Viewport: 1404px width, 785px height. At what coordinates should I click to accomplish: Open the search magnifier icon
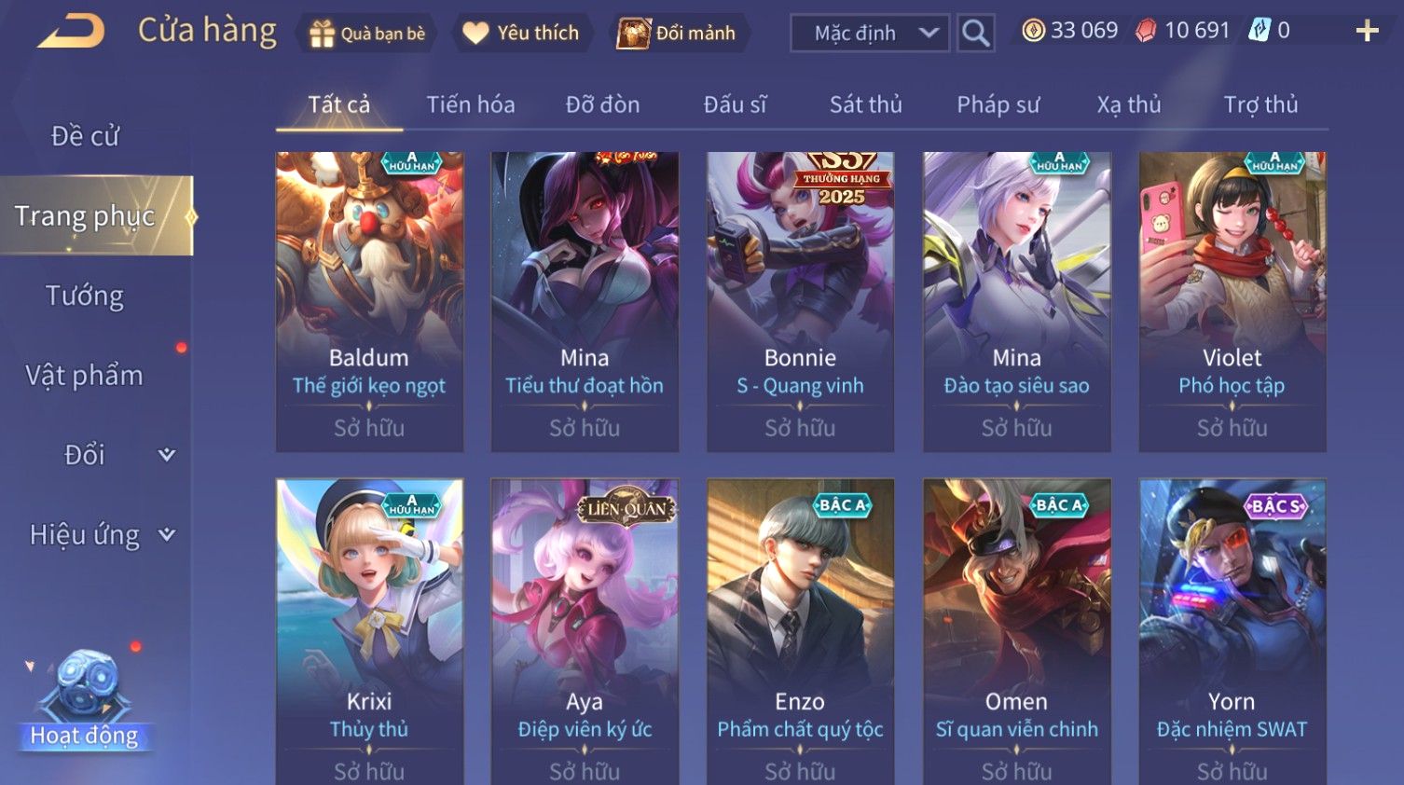click(x=975, y=33)
